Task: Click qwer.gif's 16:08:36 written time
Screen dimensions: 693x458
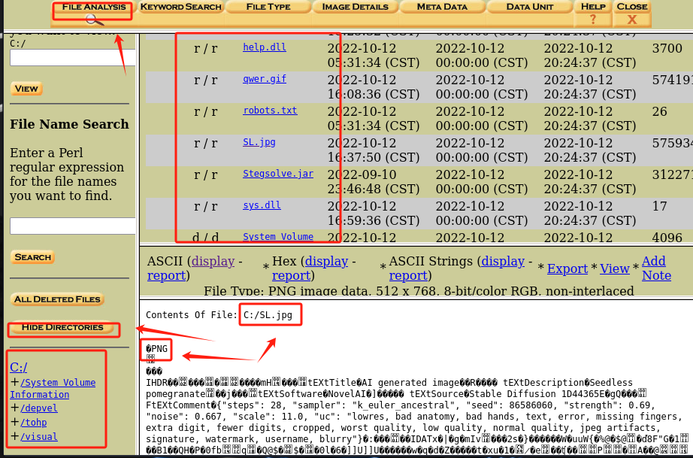Action: (374, 94)
